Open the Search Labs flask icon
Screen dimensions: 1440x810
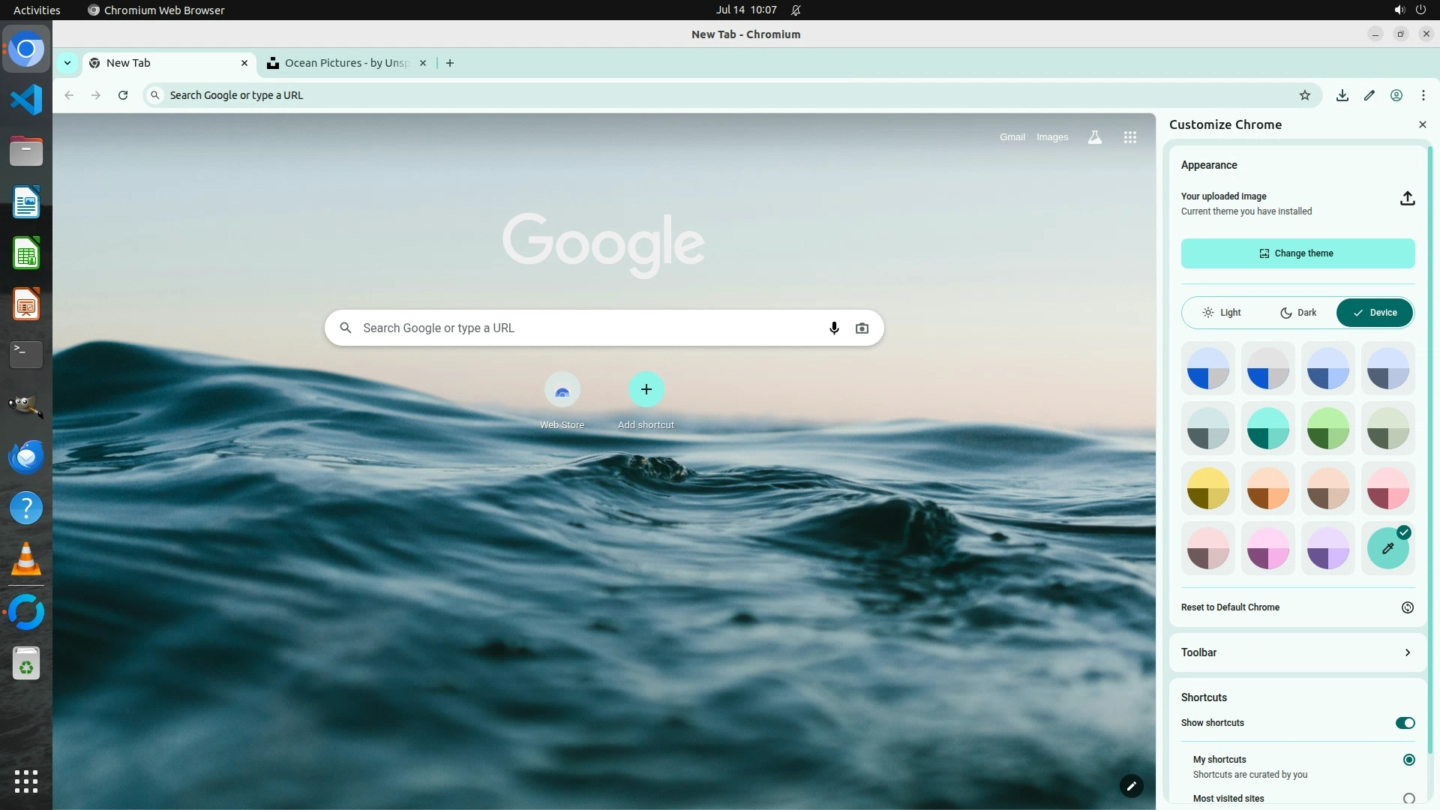[x=1094, y=137]
